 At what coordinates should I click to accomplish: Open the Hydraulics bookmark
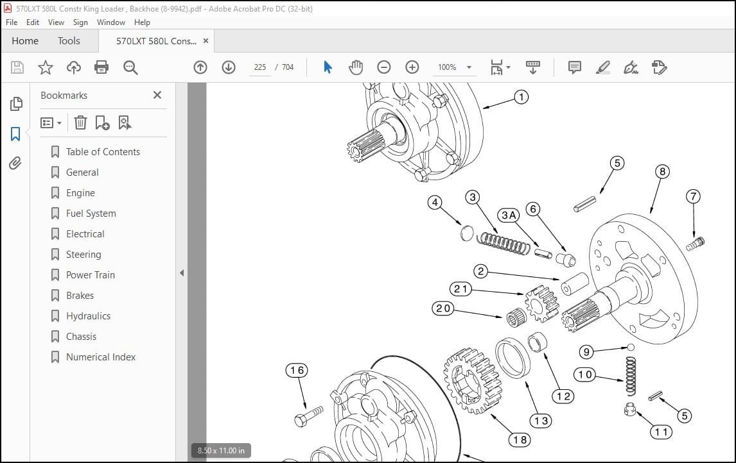[88, 316]
